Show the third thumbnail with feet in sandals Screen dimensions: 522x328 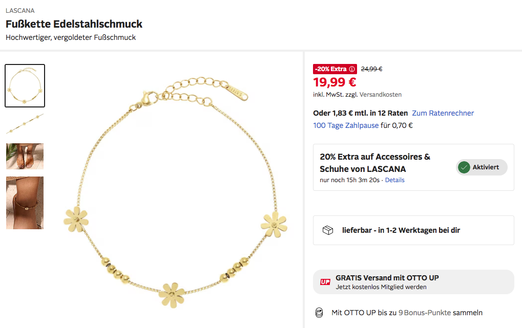(x=25, y=156)
